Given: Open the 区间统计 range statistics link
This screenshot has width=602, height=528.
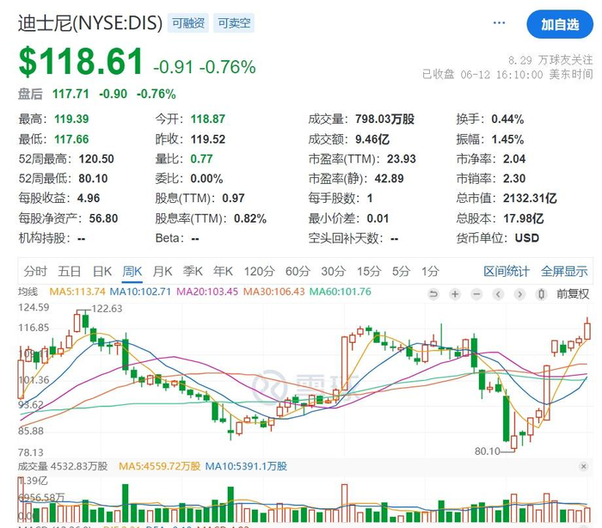Looking at the screenshot, I should click(x=507, y=271).
